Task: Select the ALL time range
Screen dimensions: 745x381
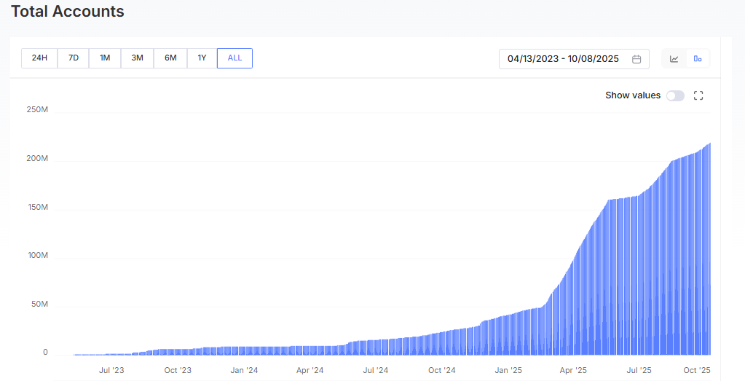Action: 234,58
